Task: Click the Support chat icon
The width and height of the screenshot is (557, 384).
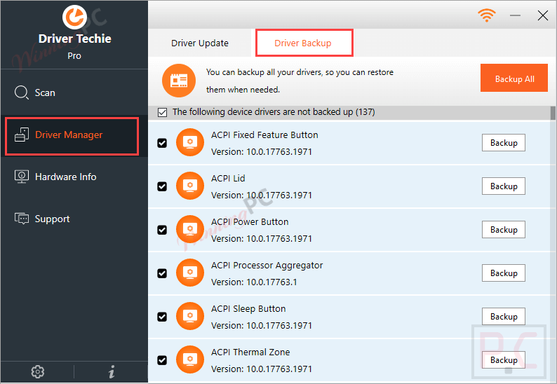Action: click(x=22, y=219)
